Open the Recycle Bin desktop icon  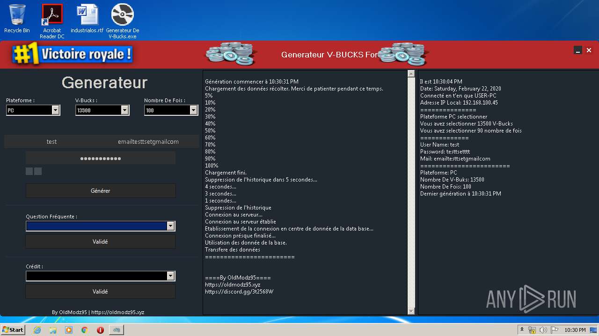coord(17,19)
